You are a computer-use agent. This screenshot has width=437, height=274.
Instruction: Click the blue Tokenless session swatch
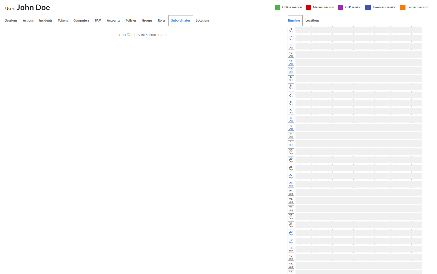(368, 7)
